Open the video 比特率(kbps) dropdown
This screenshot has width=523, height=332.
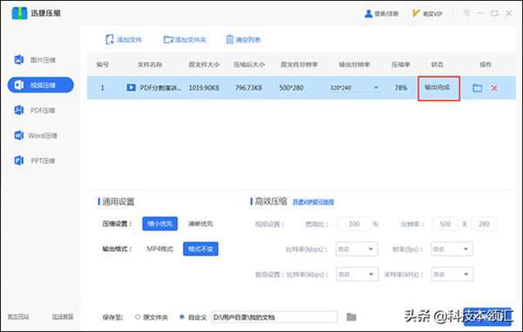point(357,249)
